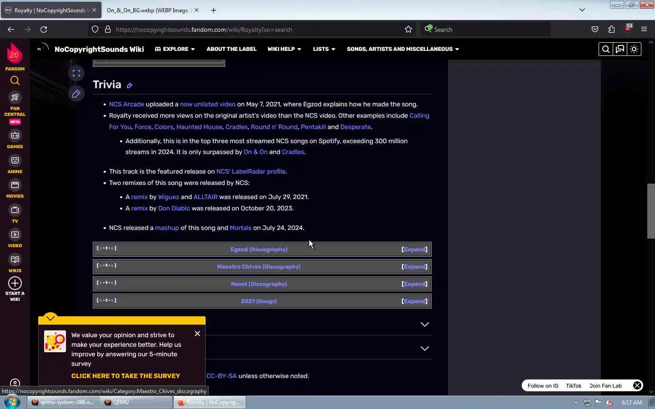Toggle the light/dark theme switch
655x409 pixels.
pyautogui.click(x=635, y=49)
